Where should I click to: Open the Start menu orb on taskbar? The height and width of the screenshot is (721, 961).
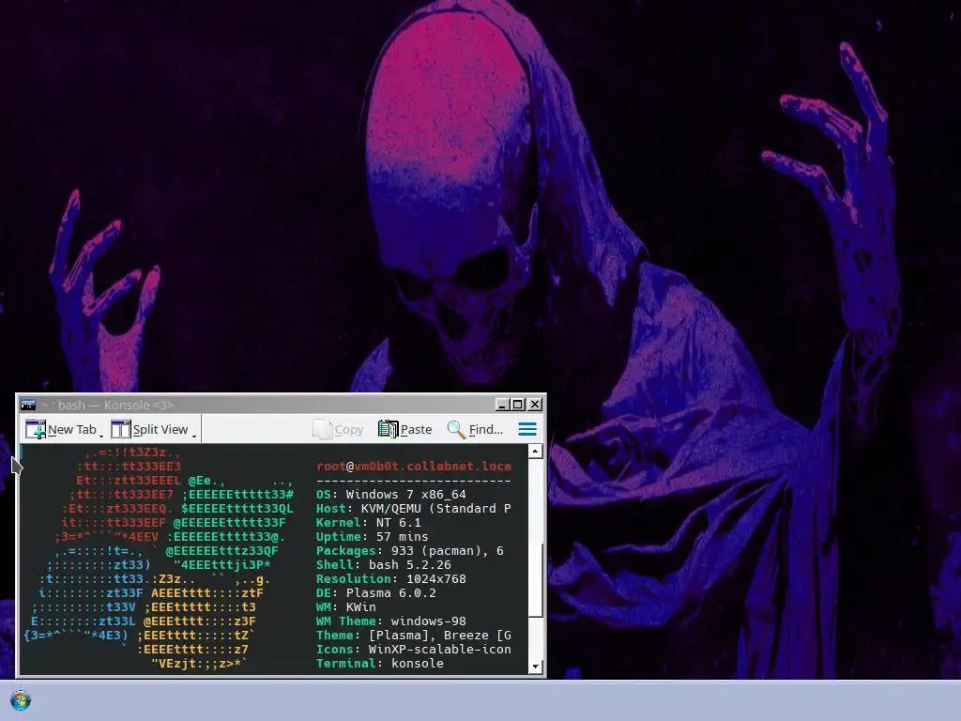coord(21,700)
